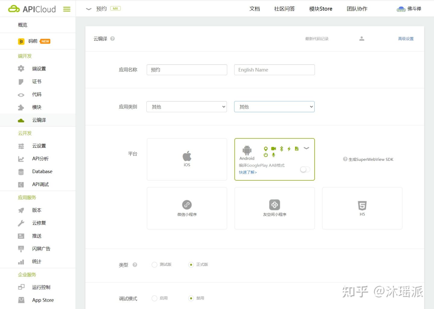Click the help icon next to 云编译 title

112,38
